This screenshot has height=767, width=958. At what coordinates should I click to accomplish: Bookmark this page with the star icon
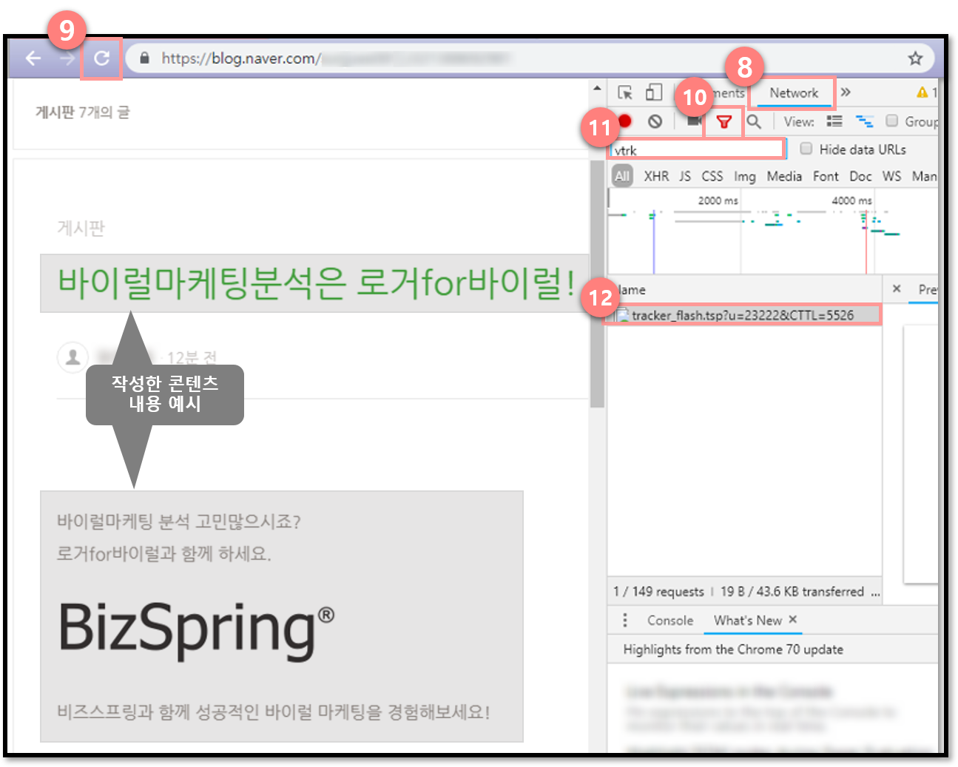[x=915, y=58]
